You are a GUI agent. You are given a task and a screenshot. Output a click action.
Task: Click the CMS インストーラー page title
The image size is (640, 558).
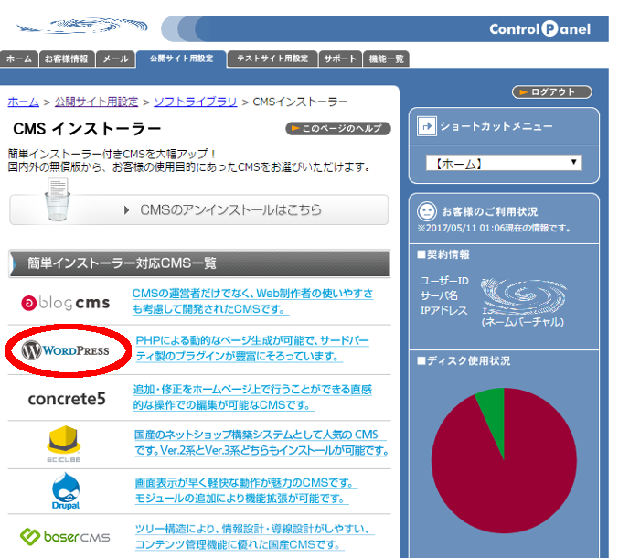pyautogui.click(x=88, y=129)
